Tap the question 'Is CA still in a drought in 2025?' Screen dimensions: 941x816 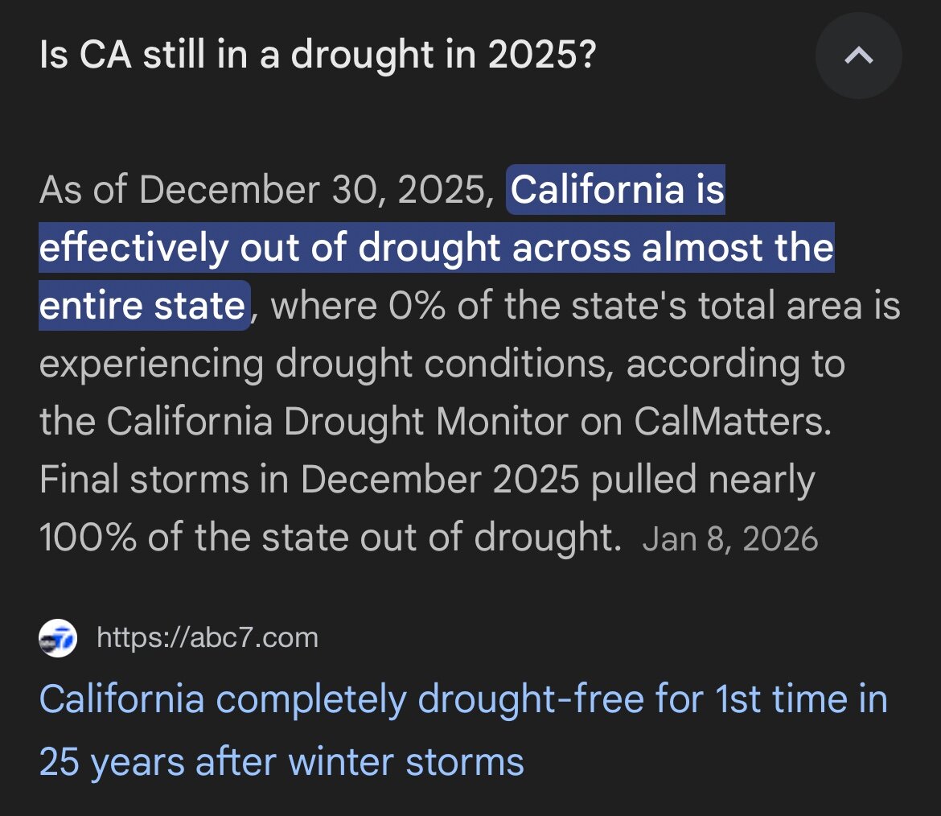[317, 57]
